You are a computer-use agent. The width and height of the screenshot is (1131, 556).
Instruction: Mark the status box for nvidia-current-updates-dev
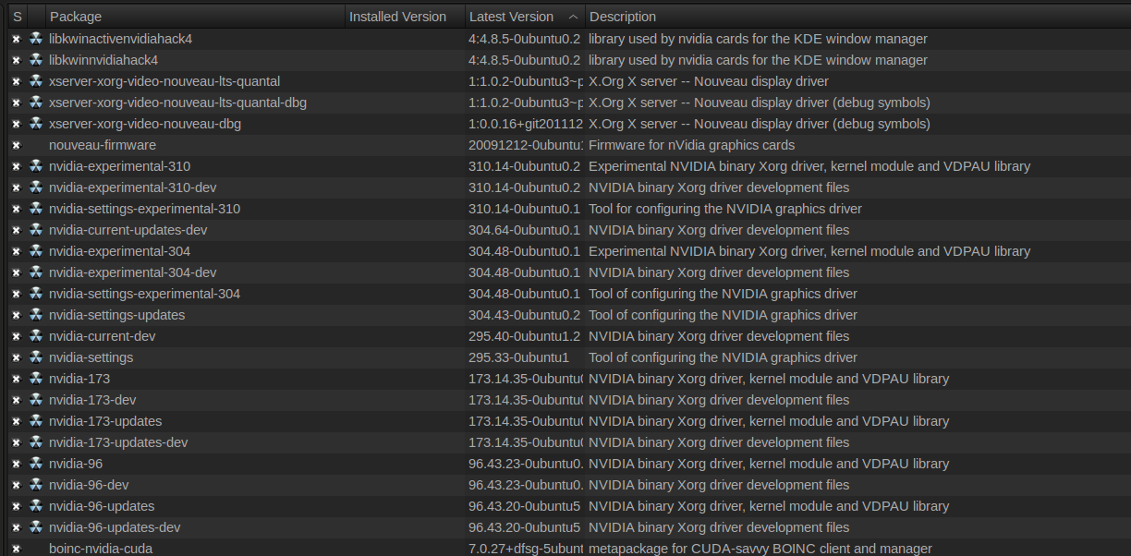tap(16, 230)
